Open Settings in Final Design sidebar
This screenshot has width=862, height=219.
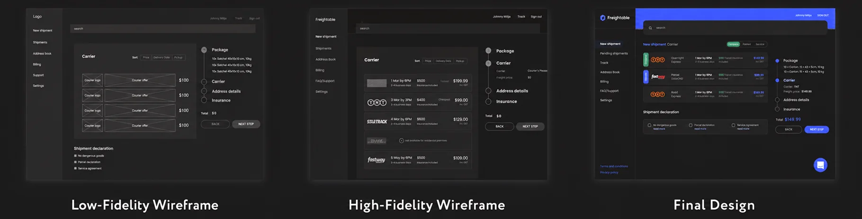[606, 100]
